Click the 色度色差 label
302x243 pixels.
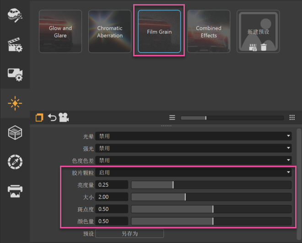(83, 161)
